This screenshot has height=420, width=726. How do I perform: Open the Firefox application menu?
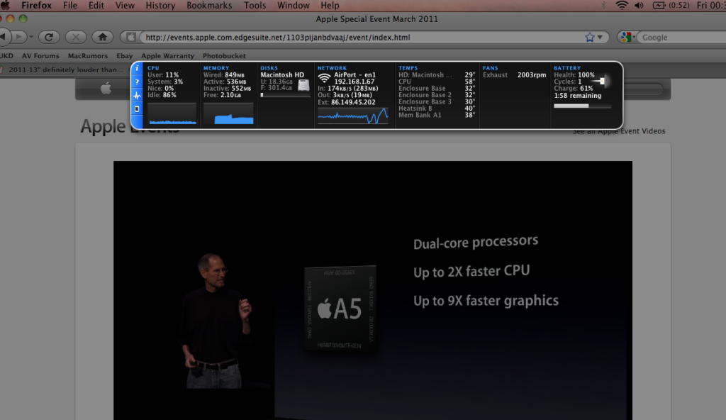(x=37, y=6)
